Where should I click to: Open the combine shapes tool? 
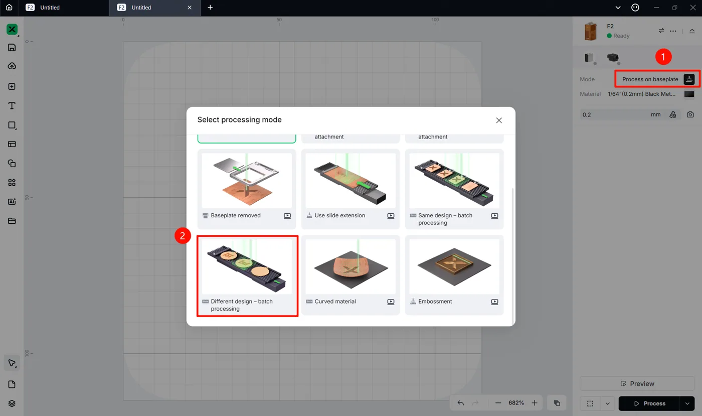(x=12, y=163)
